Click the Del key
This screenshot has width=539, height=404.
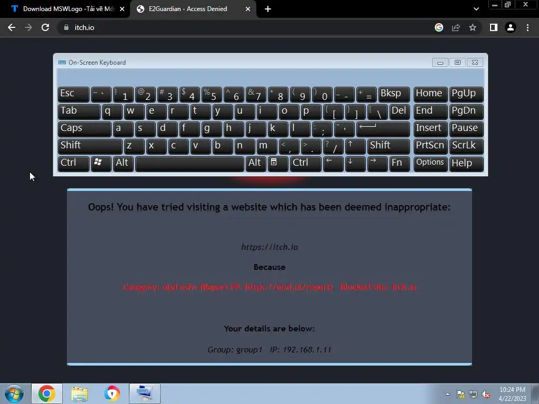coord(400,112)
